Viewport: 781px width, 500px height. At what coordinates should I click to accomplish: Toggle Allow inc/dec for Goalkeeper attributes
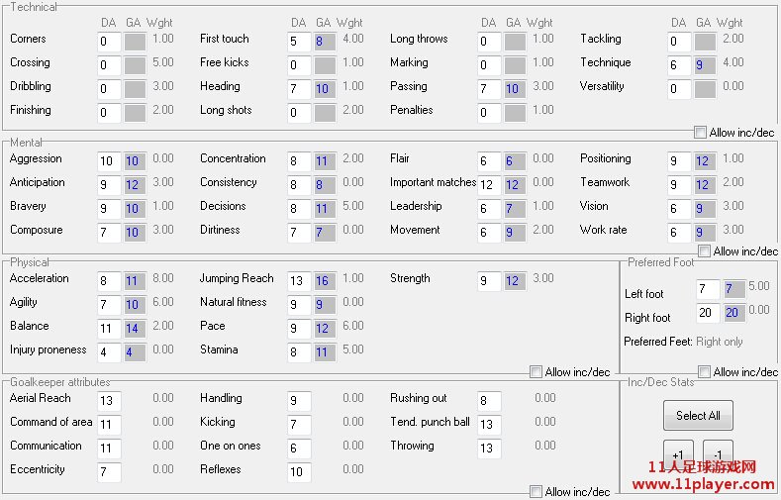536,492
